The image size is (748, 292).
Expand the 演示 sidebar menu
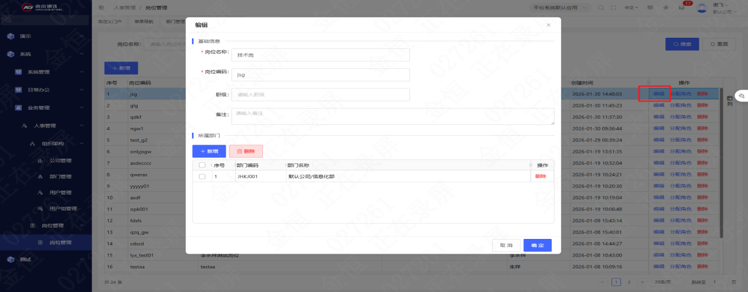[46, 36]
